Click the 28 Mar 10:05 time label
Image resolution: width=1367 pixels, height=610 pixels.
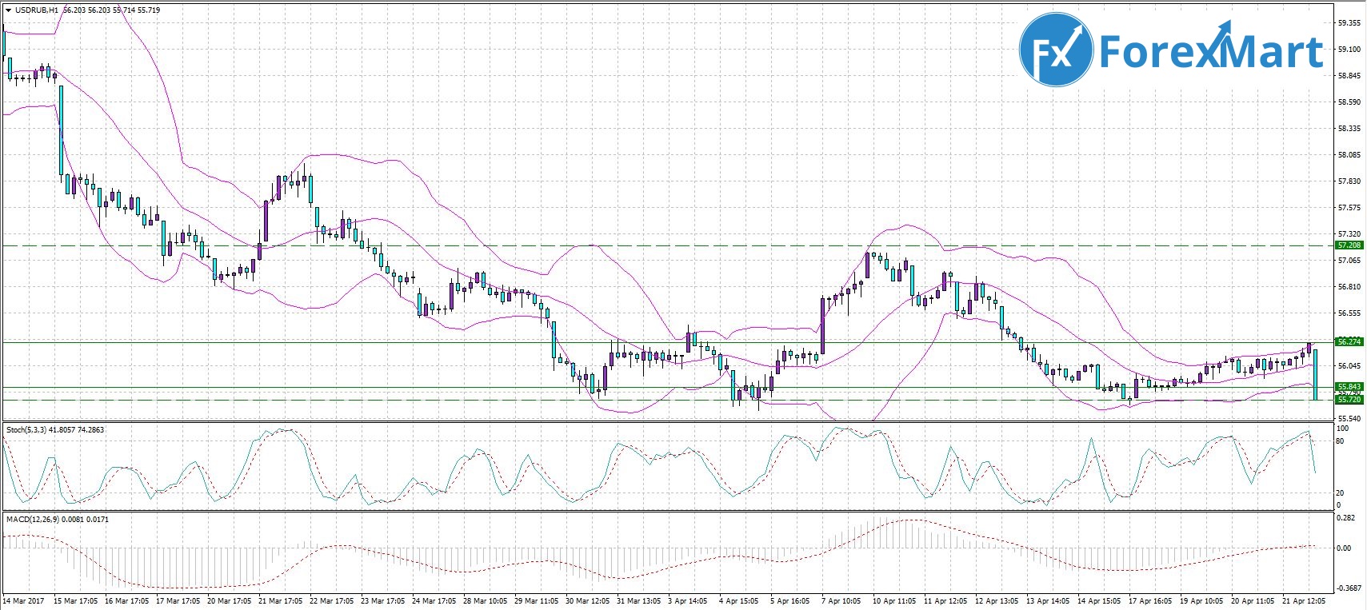(485, 601)
